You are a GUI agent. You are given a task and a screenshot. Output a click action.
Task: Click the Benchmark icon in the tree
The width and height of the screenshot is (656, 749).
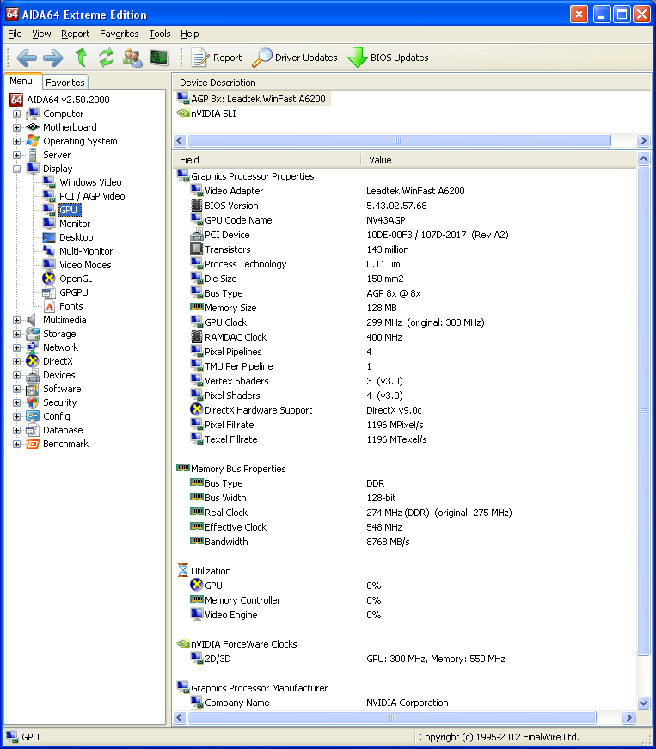tap(33, 444)
